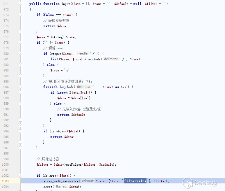This screenshot has width=225, height=191.
Task: Click the selected filterValue text
Action: pos(135,181)
